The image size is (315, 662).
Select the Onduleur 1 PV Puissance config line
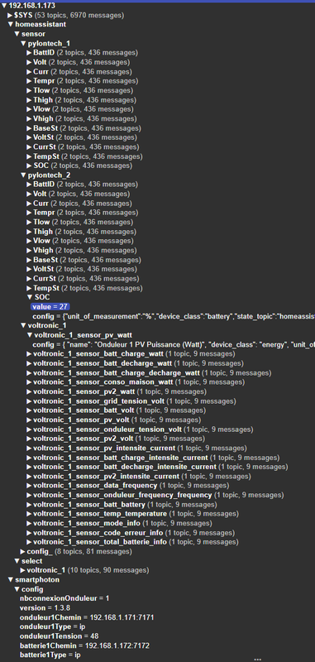pos(174,344)
